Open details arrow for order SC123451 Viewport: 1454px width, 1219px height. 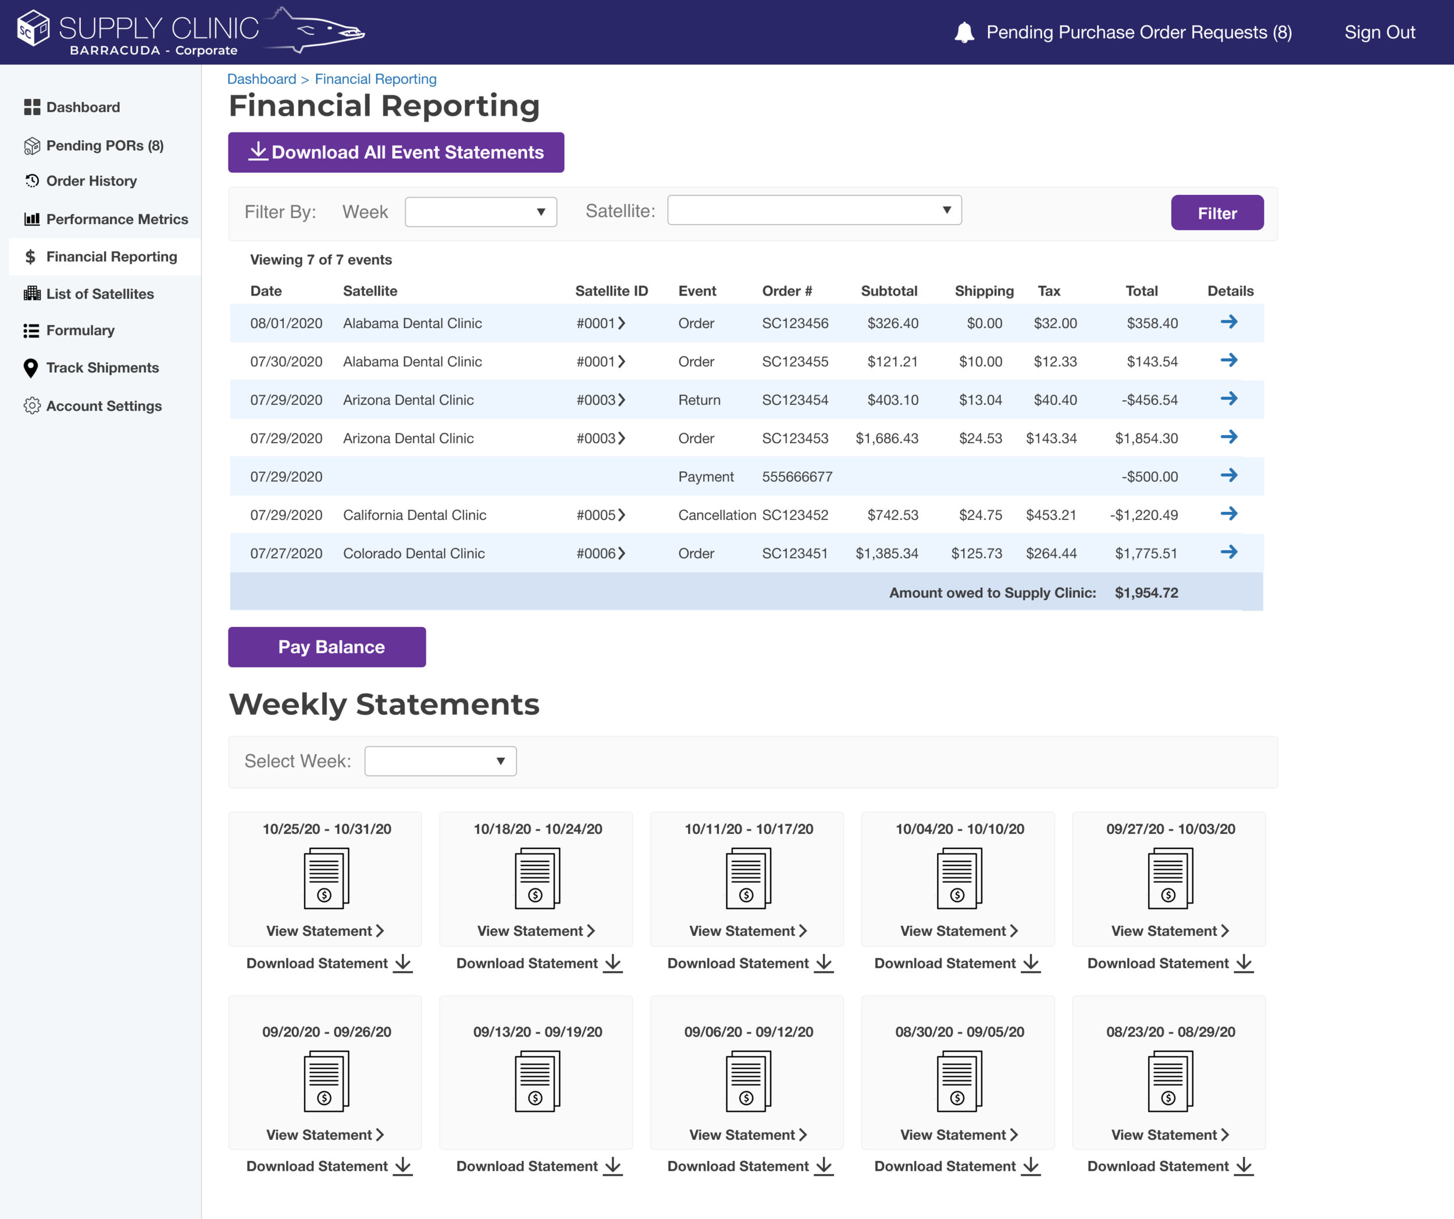click(x=1229, y=552)
